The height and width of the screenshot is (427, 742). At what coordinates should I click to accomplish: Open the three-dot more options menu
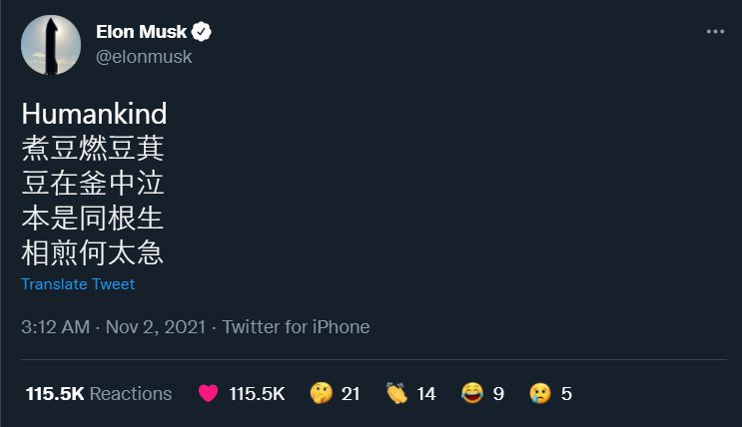click(715, 32)
